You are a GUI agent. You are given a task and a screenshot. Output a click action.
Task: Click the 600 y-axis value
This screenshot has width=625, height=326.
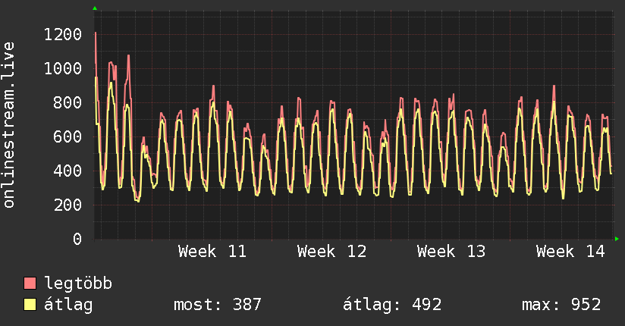pyautogui.click(x=68, y=136)
